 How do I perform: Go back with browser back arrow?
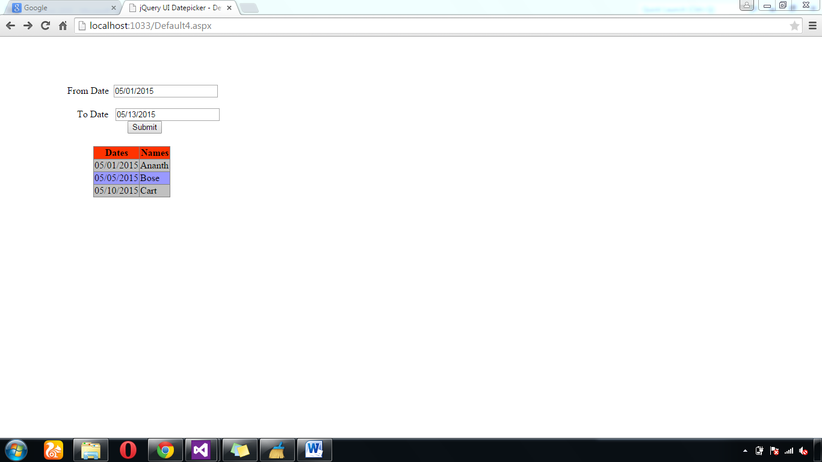(10, 26)
